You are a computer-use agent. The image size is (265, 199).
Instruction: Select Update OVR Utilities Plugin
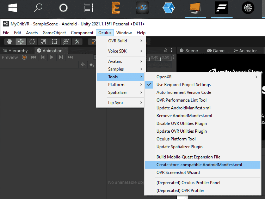point(203,131)
